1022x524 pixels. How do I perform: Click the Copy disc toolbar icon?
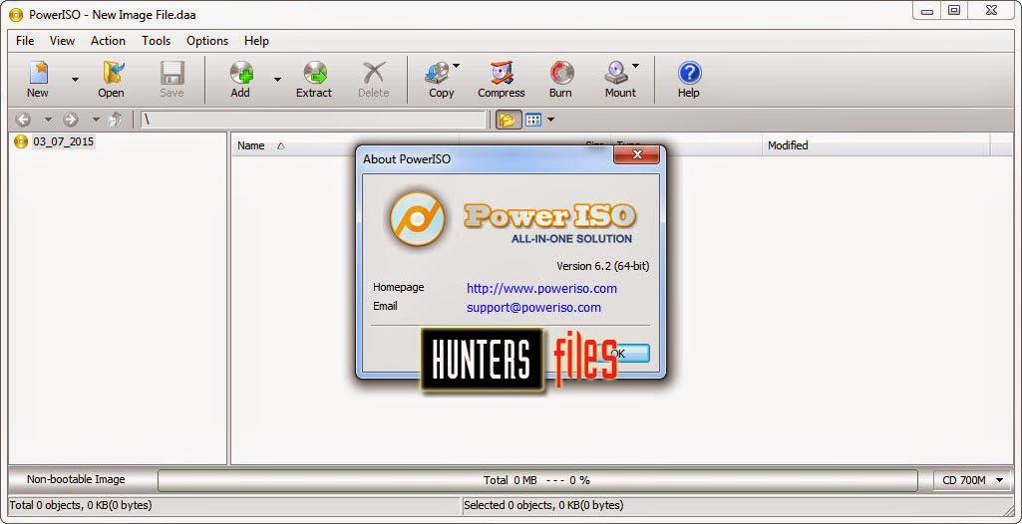(x=438, y=79)
